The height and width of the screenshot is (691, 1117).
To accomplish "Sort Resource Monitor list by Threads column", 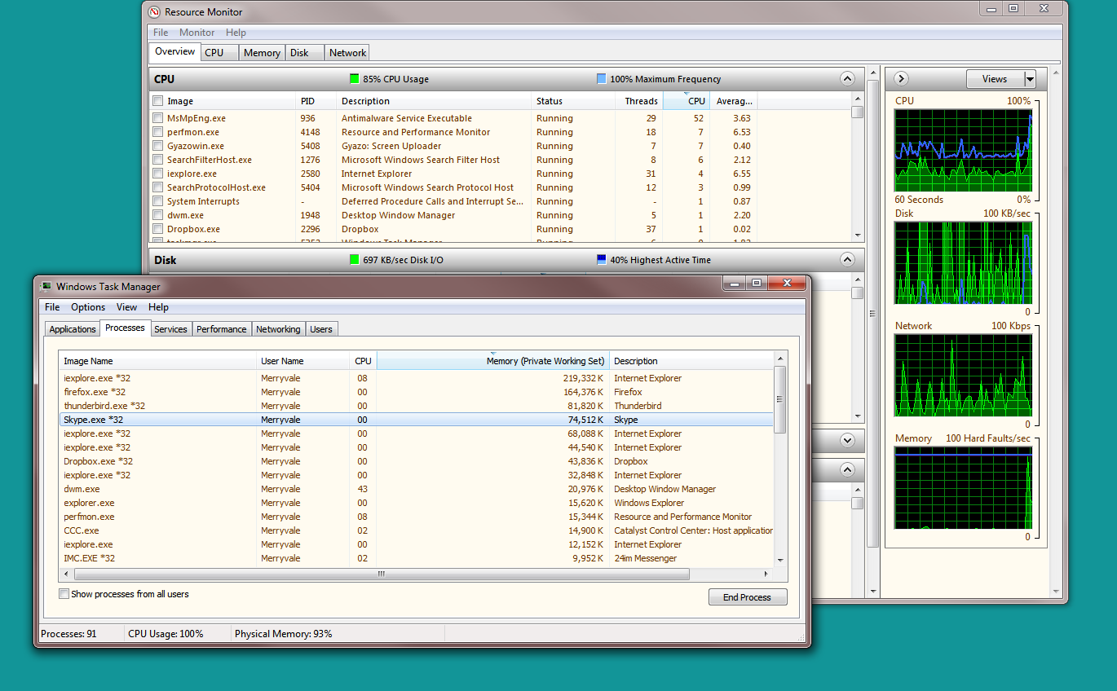I will point(639,101).
